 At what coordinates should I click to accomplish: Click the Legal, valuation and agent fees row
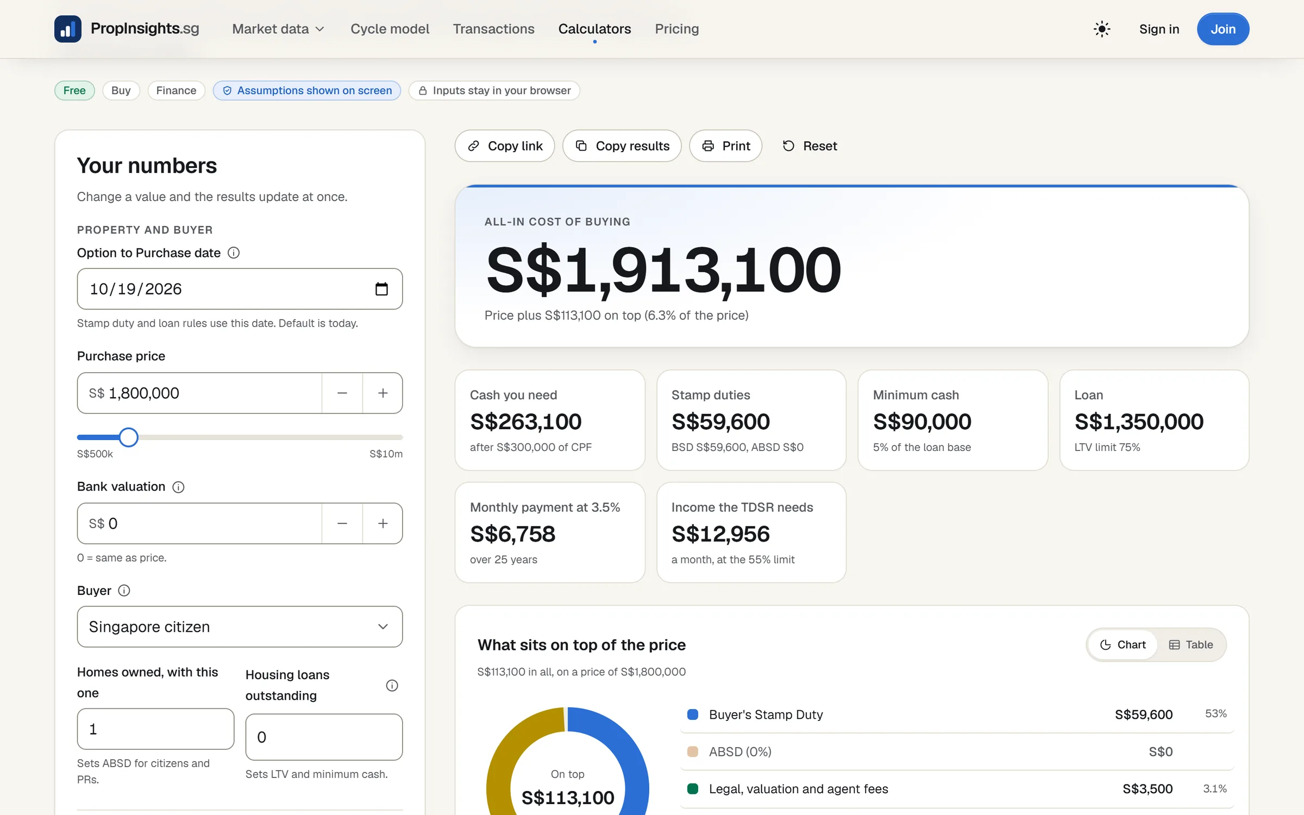[x=957, y=789]
